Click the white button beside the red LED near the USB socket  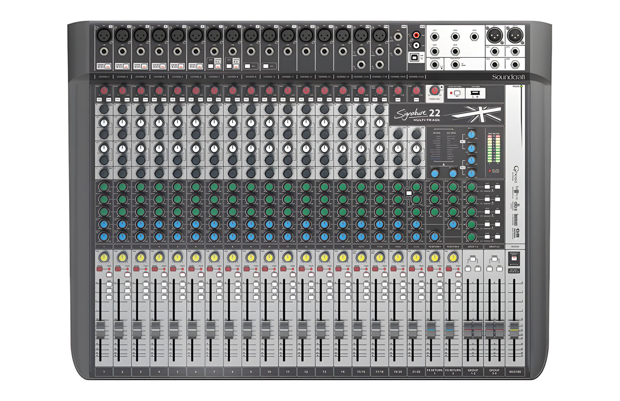[x=457, y=93]
